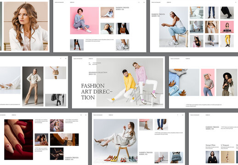Image resolution: width=238 pixels, height=165 pixels.
Task: Click the blue jeans legs thumbnail in top-right grid
Action: pos(212,13)
